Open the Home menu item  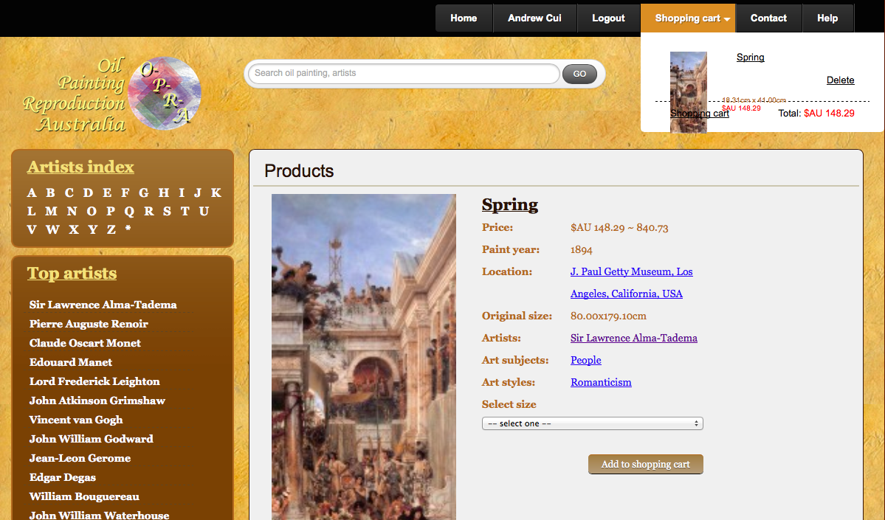coord(464,18)
